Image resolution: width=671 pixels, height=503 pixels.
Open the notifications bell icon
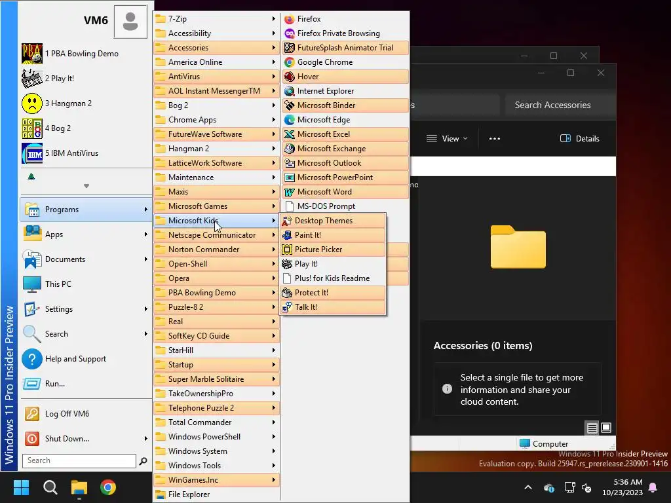pyautogui.click(x=653, y=487)
